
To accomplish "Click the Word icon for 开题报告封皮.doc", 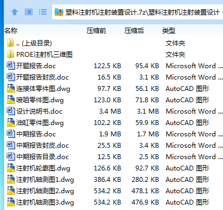I will click(x=11, y=77).
